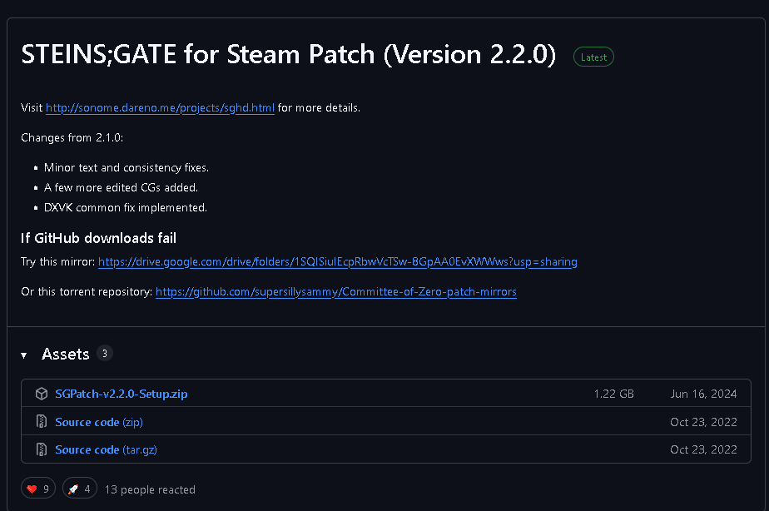
Task: Open the Committee-of-Zero patch mirrors torrent link
Action: click(x=335, y=292)
